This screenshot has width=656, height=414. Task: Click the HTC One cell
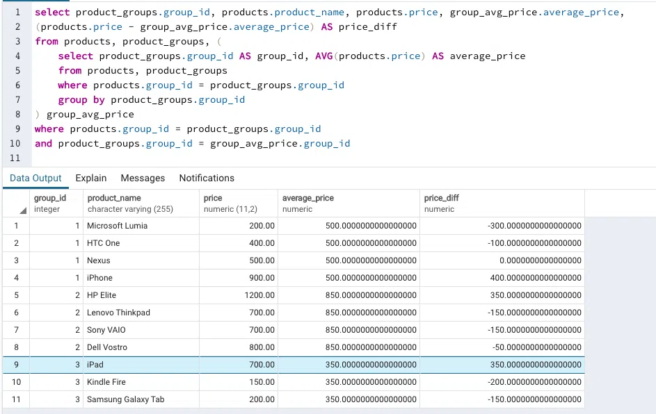(x=141, y=243)
